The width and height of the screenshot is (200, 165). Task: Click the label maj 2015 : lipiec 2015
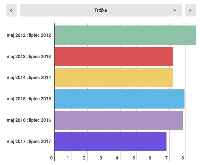(x=29, y=99)
